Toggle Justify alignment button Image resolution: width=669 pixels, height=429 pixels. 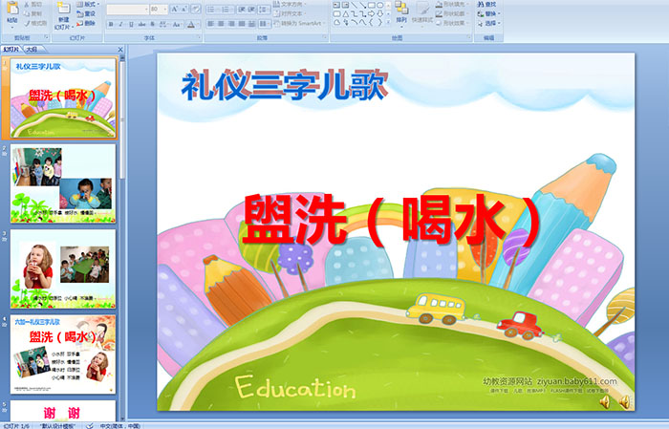pyautogui.click(x=242, y=24)
